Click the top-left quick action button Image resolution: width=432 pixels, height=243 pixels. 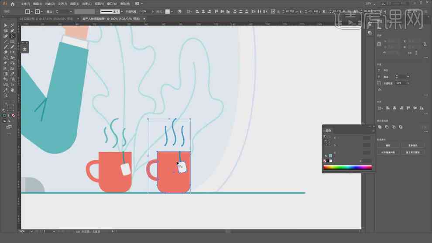coord(388,145)
